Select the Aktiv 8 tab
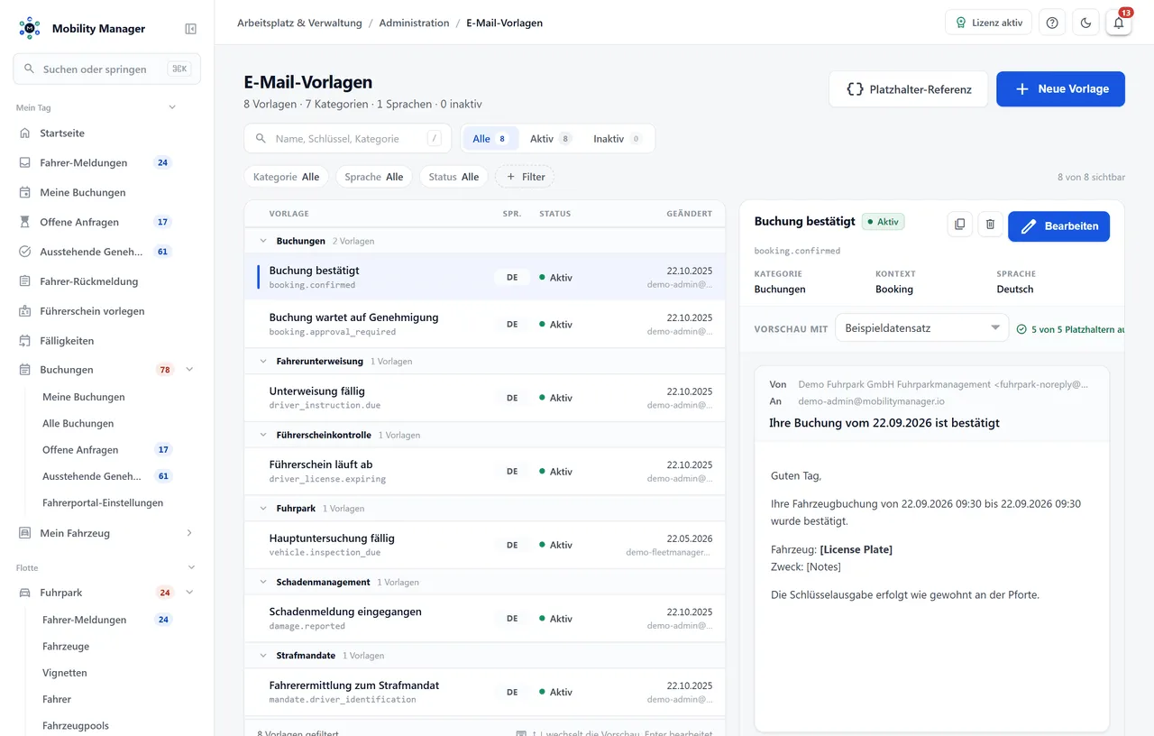The width and height of the screenshot is (1154, 736). (x=551, y=139)
